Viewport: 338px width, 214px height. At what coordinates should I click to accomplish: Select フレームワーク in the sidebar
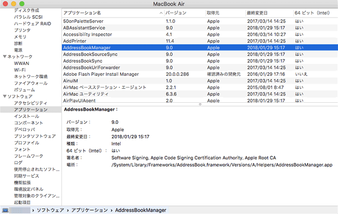pyautogui.click(x=29, y=156)
